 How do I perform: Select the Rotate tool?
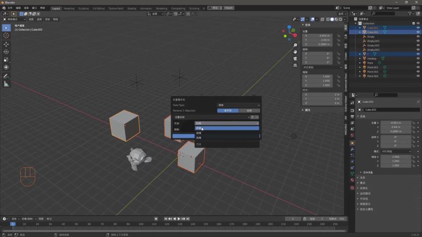6,52
